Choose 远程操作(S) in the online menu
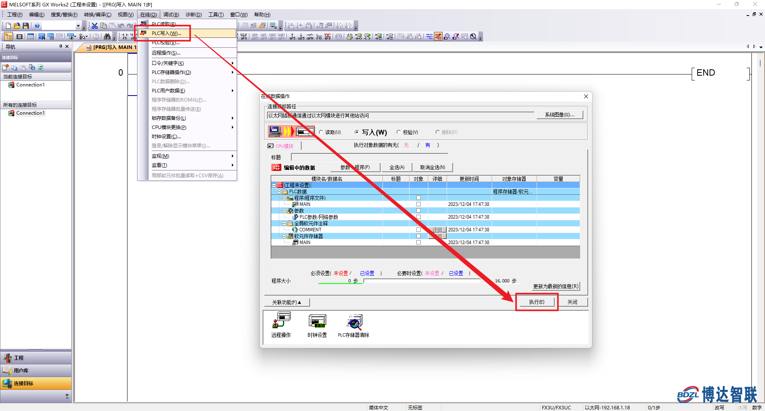Viewport: 765px width, 411px height. [x=166, y=53]
